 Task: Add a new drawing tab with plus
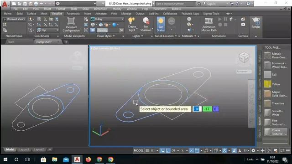66,42
